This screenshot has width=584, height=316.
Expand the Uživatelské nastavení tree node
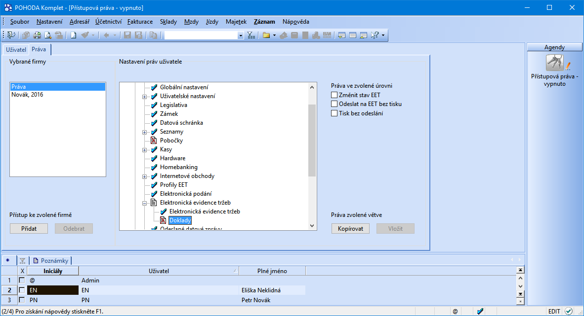tap(144, 97)
